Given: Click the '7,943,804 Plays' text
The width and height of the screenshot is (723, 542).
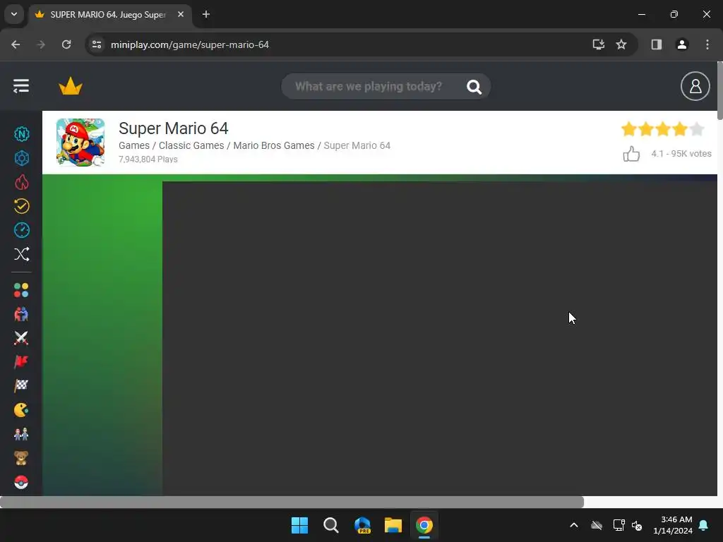Looking at the screenshot, I should pos(148,159).
